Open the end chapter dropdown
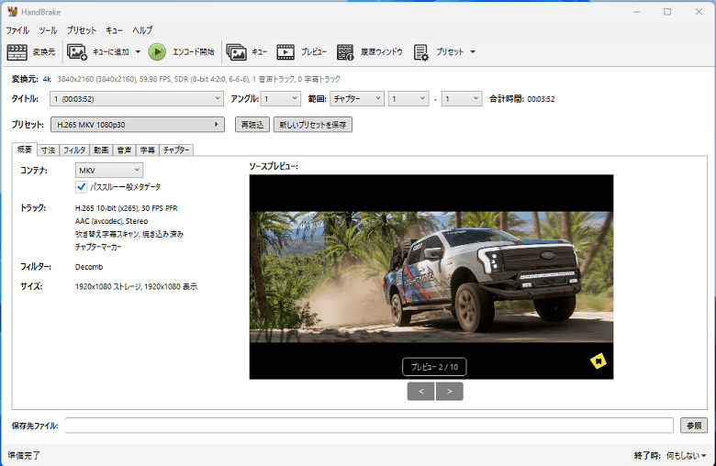 (x=462, y=98)
